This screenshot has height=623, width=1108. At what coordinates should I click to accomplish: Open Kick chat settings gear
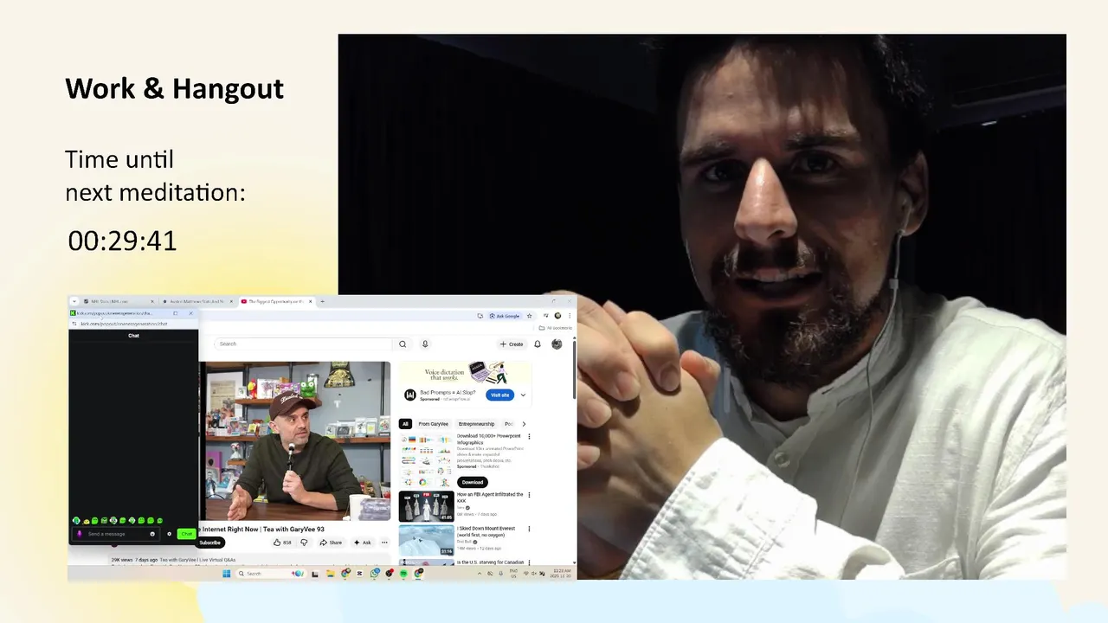pyautogui.click(x=170, y=534)
